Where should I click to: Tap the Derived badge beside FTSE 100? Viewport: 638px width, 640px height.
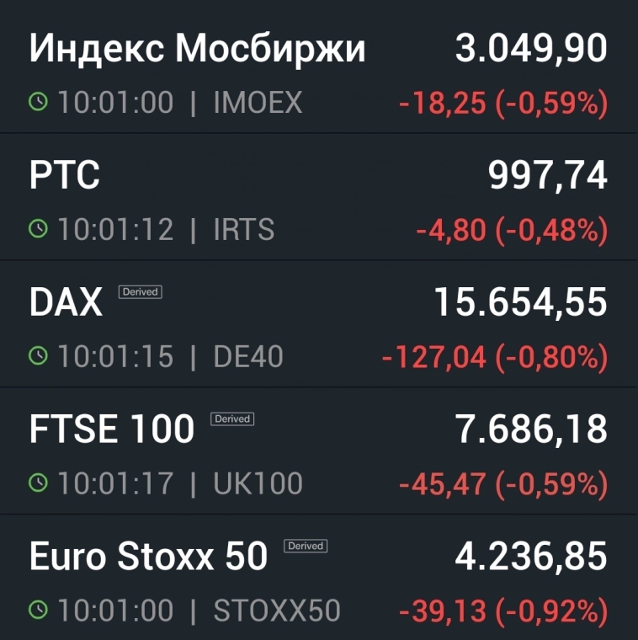232,419
